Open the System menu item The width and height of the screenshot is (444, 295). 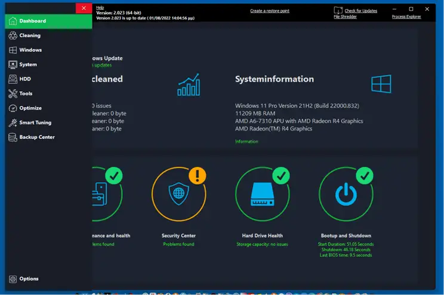click(x=49, y=64)
